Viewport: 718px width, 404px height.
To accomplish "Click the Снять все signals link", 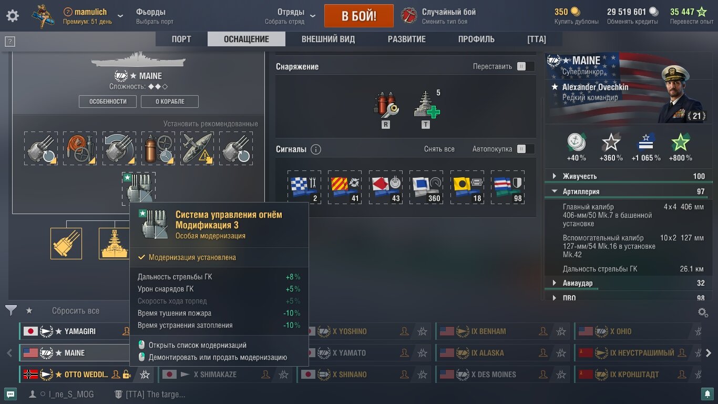I will click(439, 149).
